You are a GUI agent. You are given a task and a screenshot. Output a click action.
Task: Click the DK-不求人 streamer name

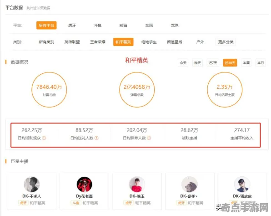[x=32, y=196]
